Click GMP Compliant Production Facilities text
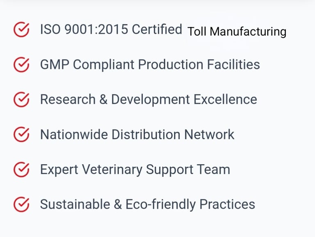Image resolution: width=315 pixels, height=237 pixels. [150, 65]
